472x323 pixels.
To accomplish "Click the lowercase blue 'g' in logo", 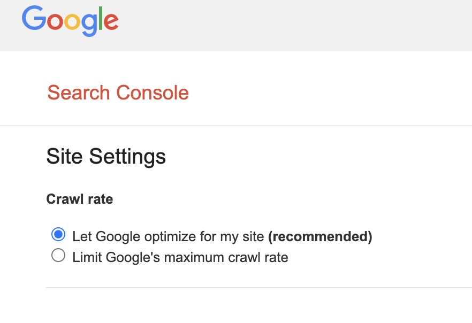I will pos(90,25).
